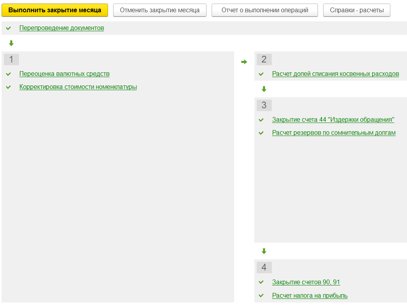Click checkmark beside "Корректировка стоимости номенклатуры"
The width and height of the screenshot is (407, 306).
tap(8, 87)
